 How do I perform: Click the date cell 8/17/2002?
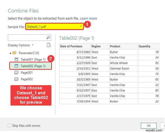coord(75,52)
